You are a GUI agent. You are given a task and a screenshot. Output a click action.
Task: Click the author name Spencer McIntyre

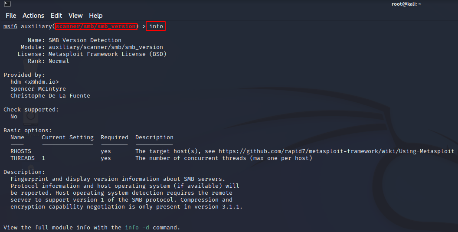point(38,89)
